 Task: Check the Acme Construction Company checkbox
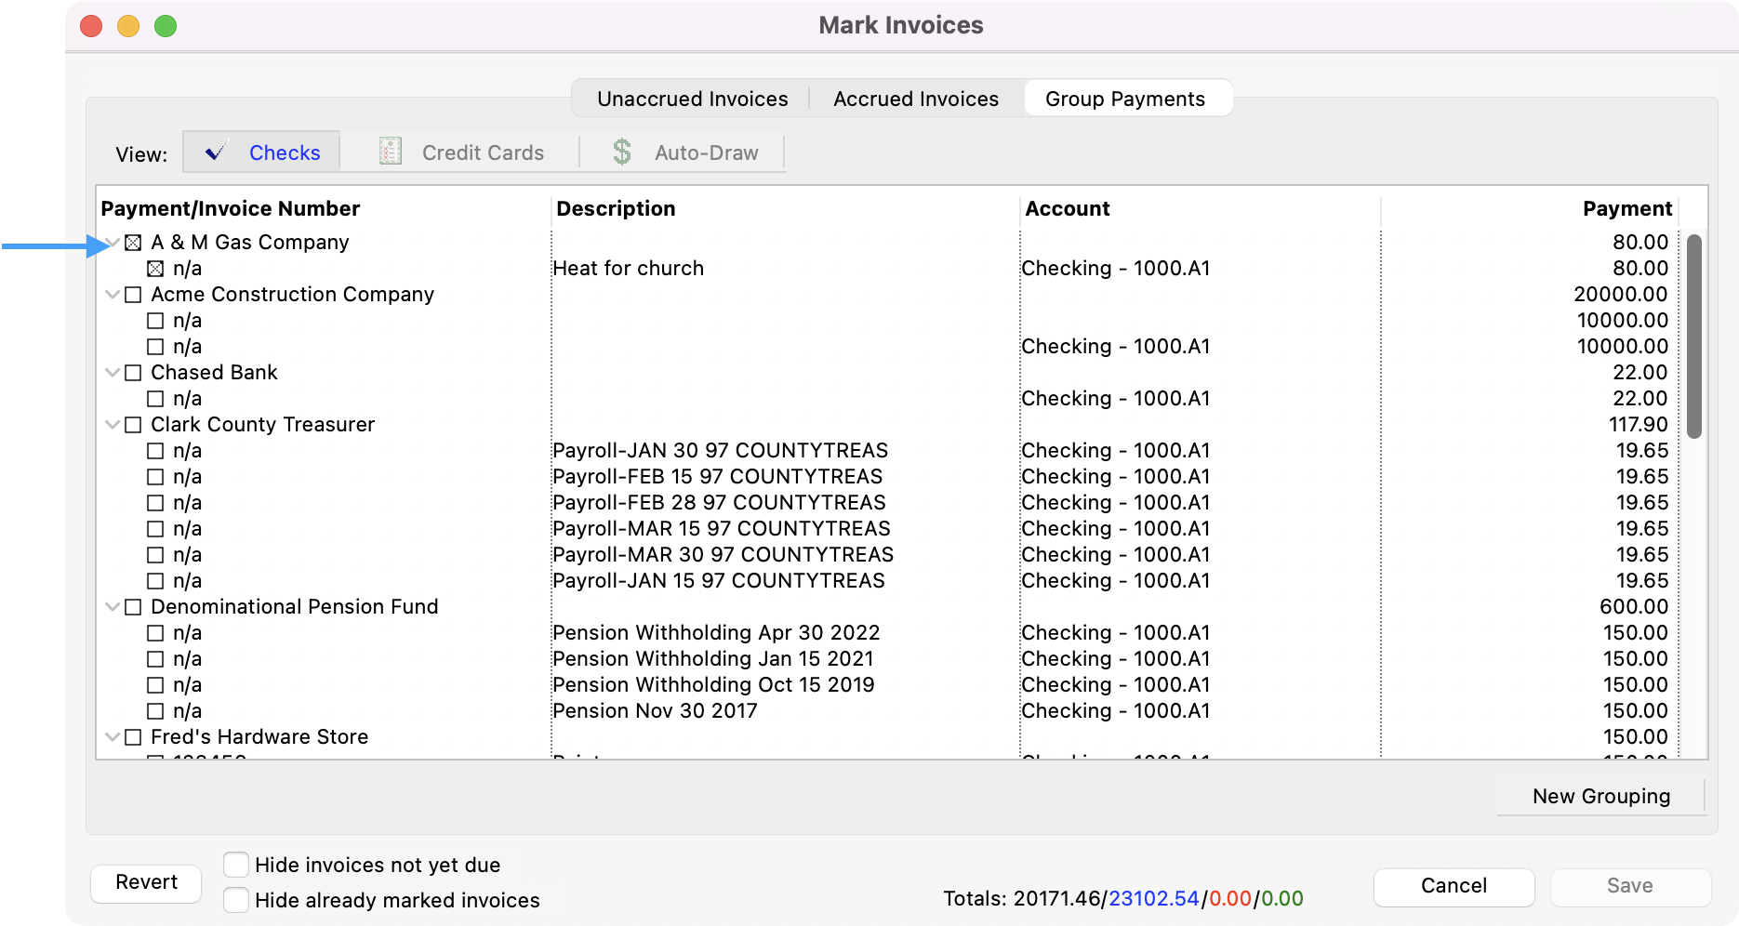click(133, 295)
